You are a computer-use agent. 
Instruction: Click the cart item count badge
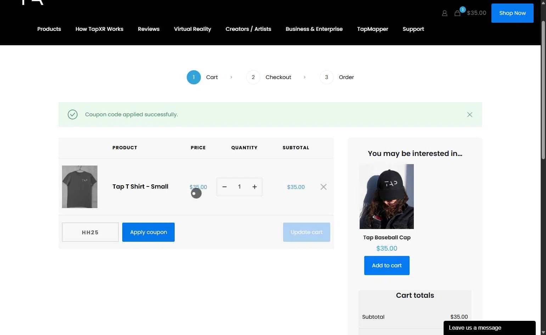click(462, 10)
